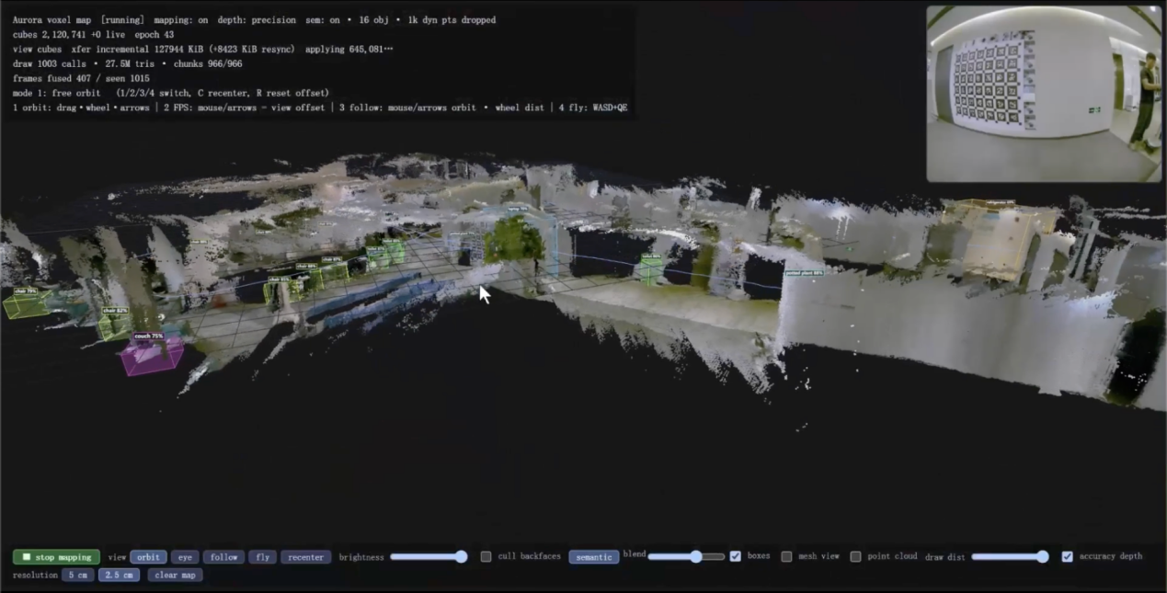
Task: Click the "Aurora voxel map" title text
Action: [54, 20]
